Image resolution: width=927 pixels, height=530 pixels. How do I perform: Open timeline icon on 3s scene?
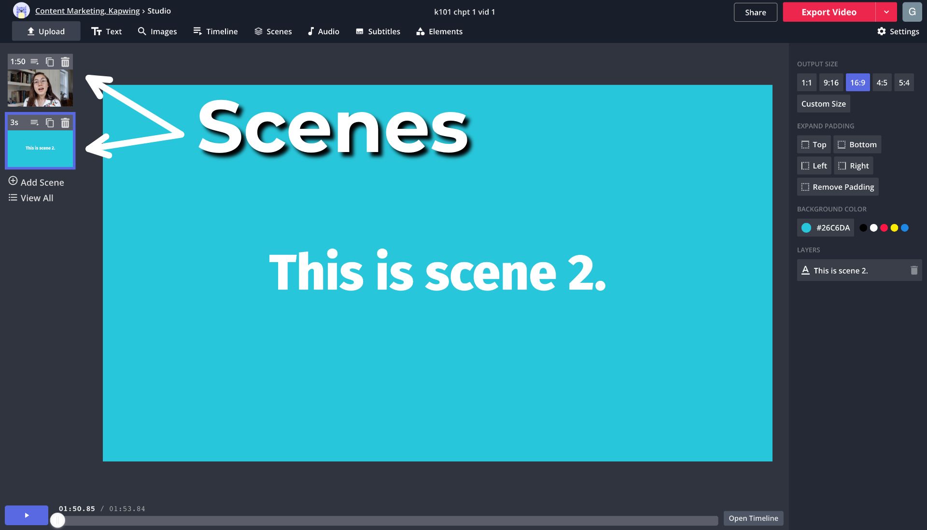coord(34,123)
